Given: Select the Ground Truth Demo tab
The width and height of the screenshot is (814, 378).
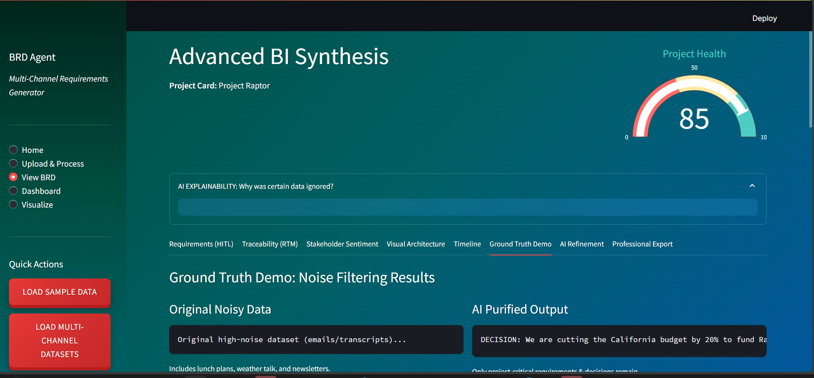Looking at the screenshot, I should (520, 244).
